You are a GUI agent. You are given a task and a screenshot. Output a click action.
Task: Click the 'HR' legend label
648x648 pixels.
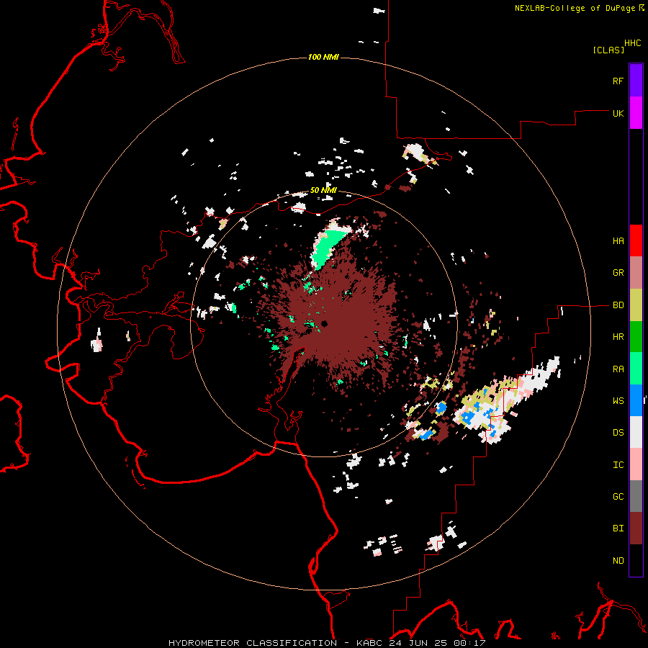coord(618,337)
